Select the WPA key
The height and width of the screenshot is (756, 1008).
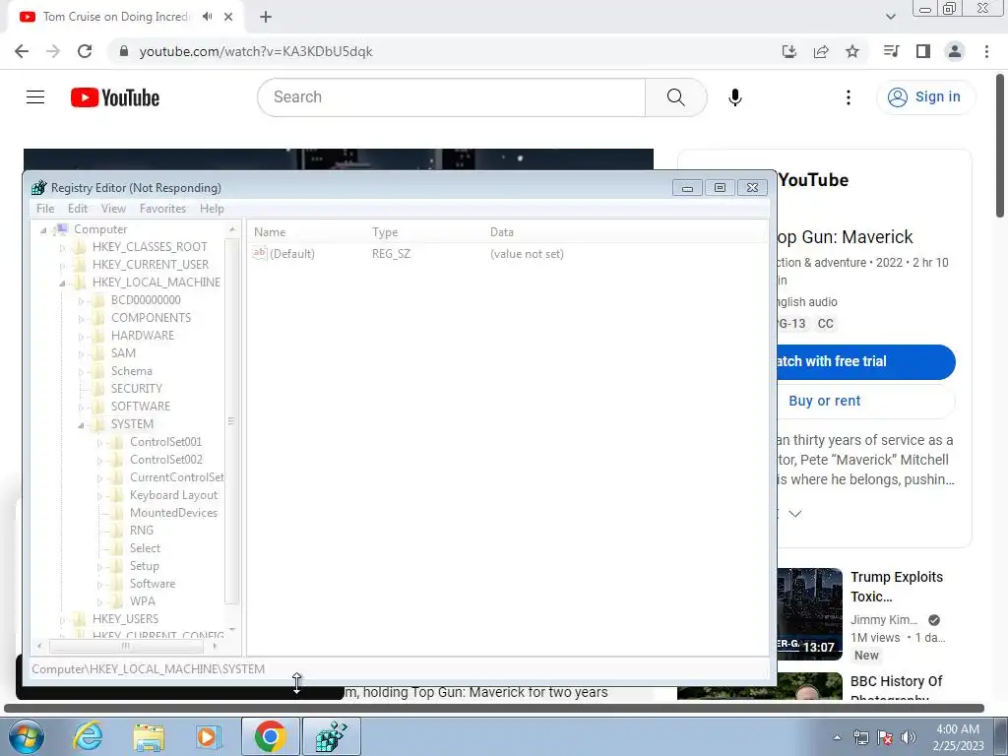pyautogui.click(x=142, y=601)
